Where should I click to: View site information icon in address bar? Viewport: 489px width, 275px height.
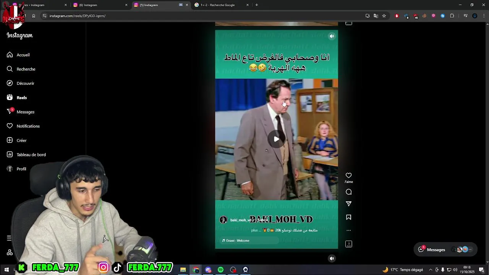click(44, 16)
